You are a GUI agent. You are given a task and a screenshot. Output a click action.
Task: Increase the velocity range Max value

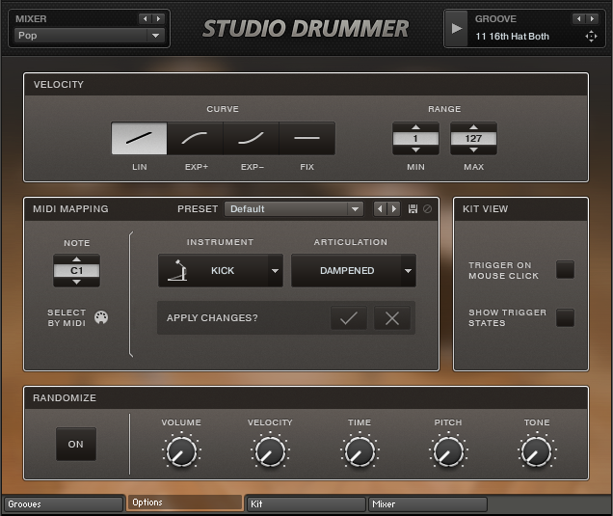(x=473, y=126)
